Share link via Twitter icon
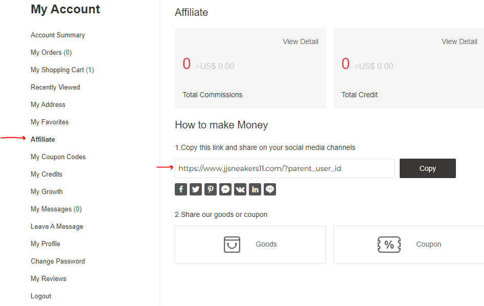This screenshot has width=484, height=306. 196,189
